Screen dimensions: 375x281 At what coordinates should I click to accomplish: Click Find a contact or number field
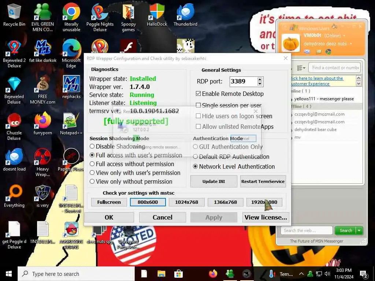click(335, 68)
